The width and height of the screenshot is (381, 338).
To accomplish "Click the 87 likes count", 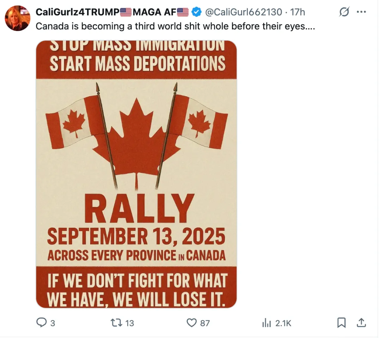I will [x=205, y=323].
